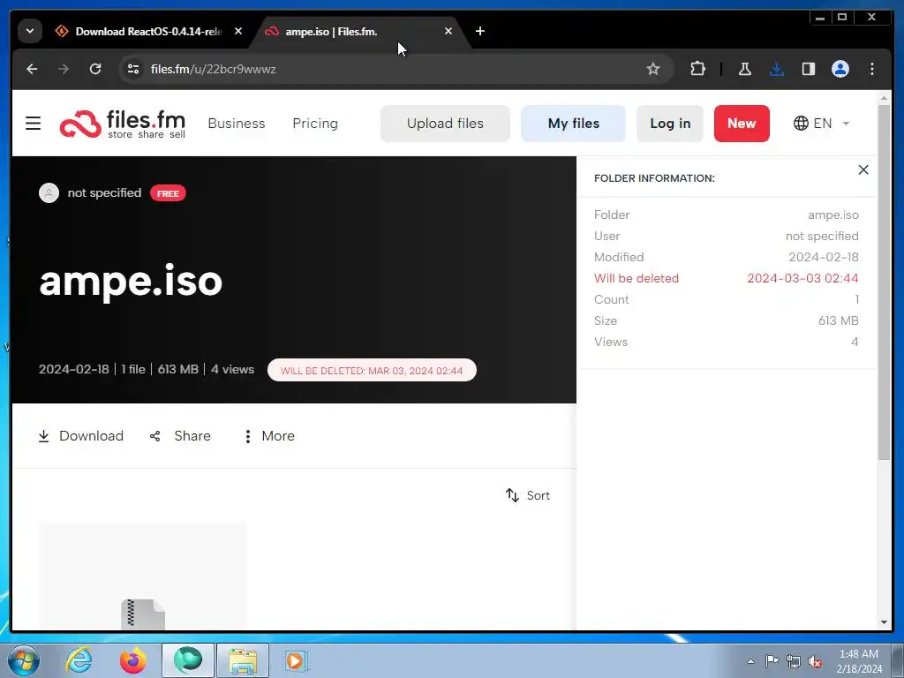Open the Windows Start menu
Viewport: 904px width, 678px height.
coord(24,660)
